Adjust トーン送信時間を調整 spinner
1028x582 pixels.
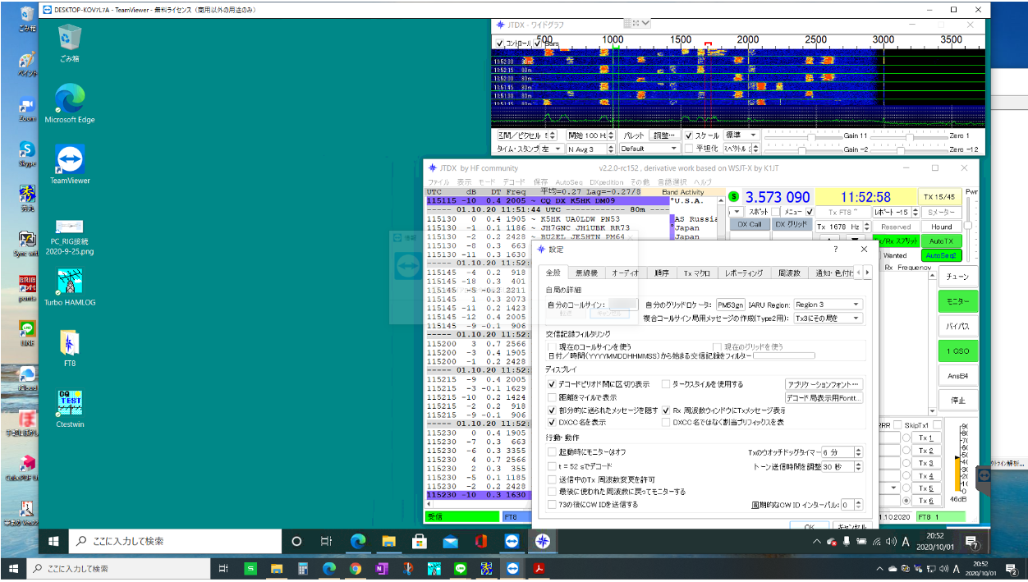pyautogui.click(x=842, y=466)
